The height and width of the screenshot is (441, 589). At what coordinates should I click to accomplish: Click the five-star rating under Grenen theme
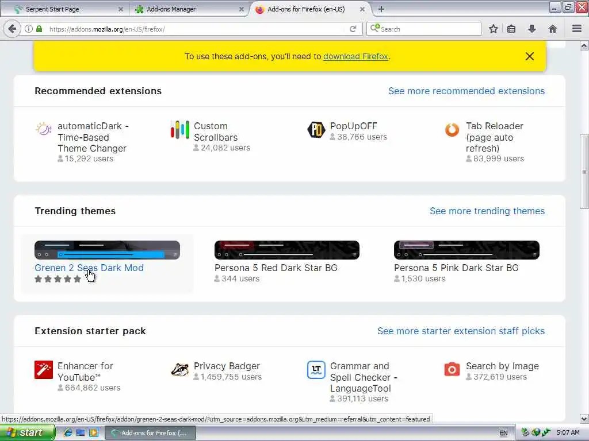pos(58,279)
